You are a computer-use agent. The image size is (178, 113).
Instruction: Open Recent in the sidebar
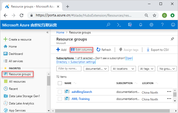11,89
